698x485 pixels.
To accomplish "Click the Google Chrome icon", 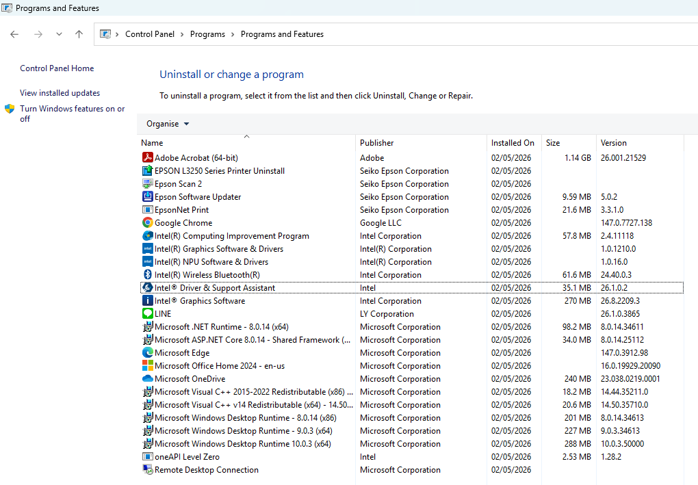I will 147,222.
